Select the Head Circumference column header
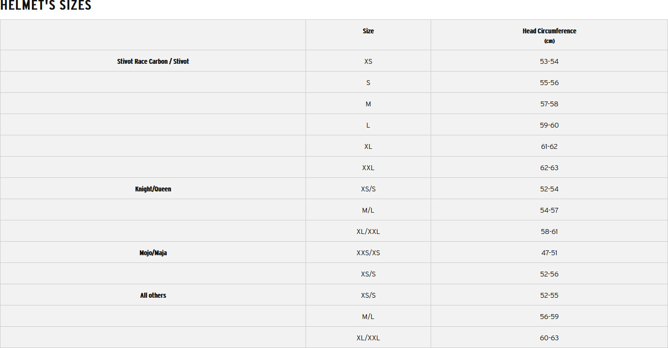 (549, 31)
